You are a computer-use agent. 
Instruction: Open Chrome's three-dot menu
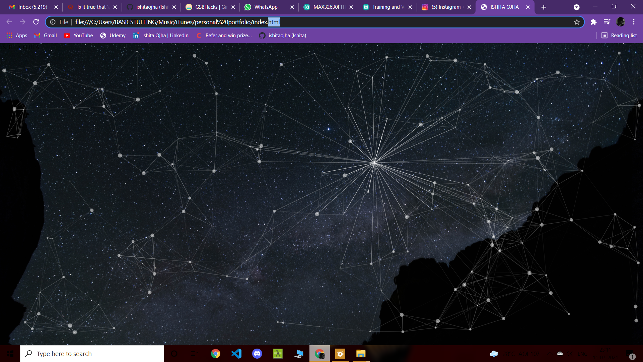click(634, 22)
